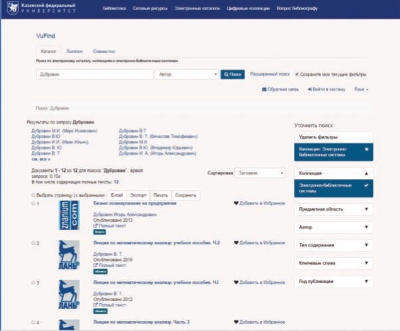Remove the Коллекция filter with X icon
Screen dimensions: 400x331
pos(367,149)
